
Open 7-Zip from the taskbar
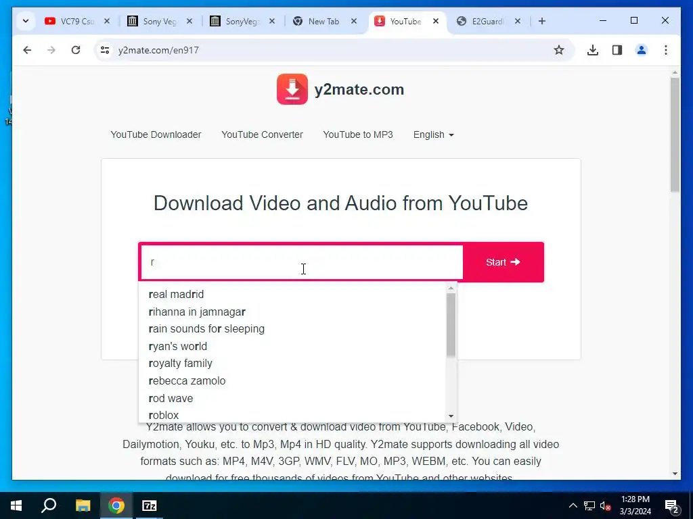point(150,505)
